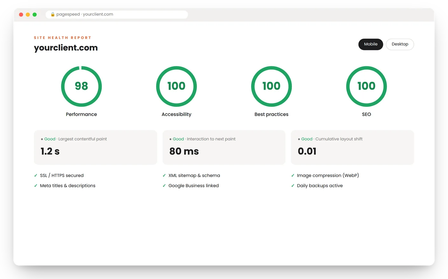Click the SSL / HTTPS secured text
This screenshot has height=279, width=448.
point(62,175)
